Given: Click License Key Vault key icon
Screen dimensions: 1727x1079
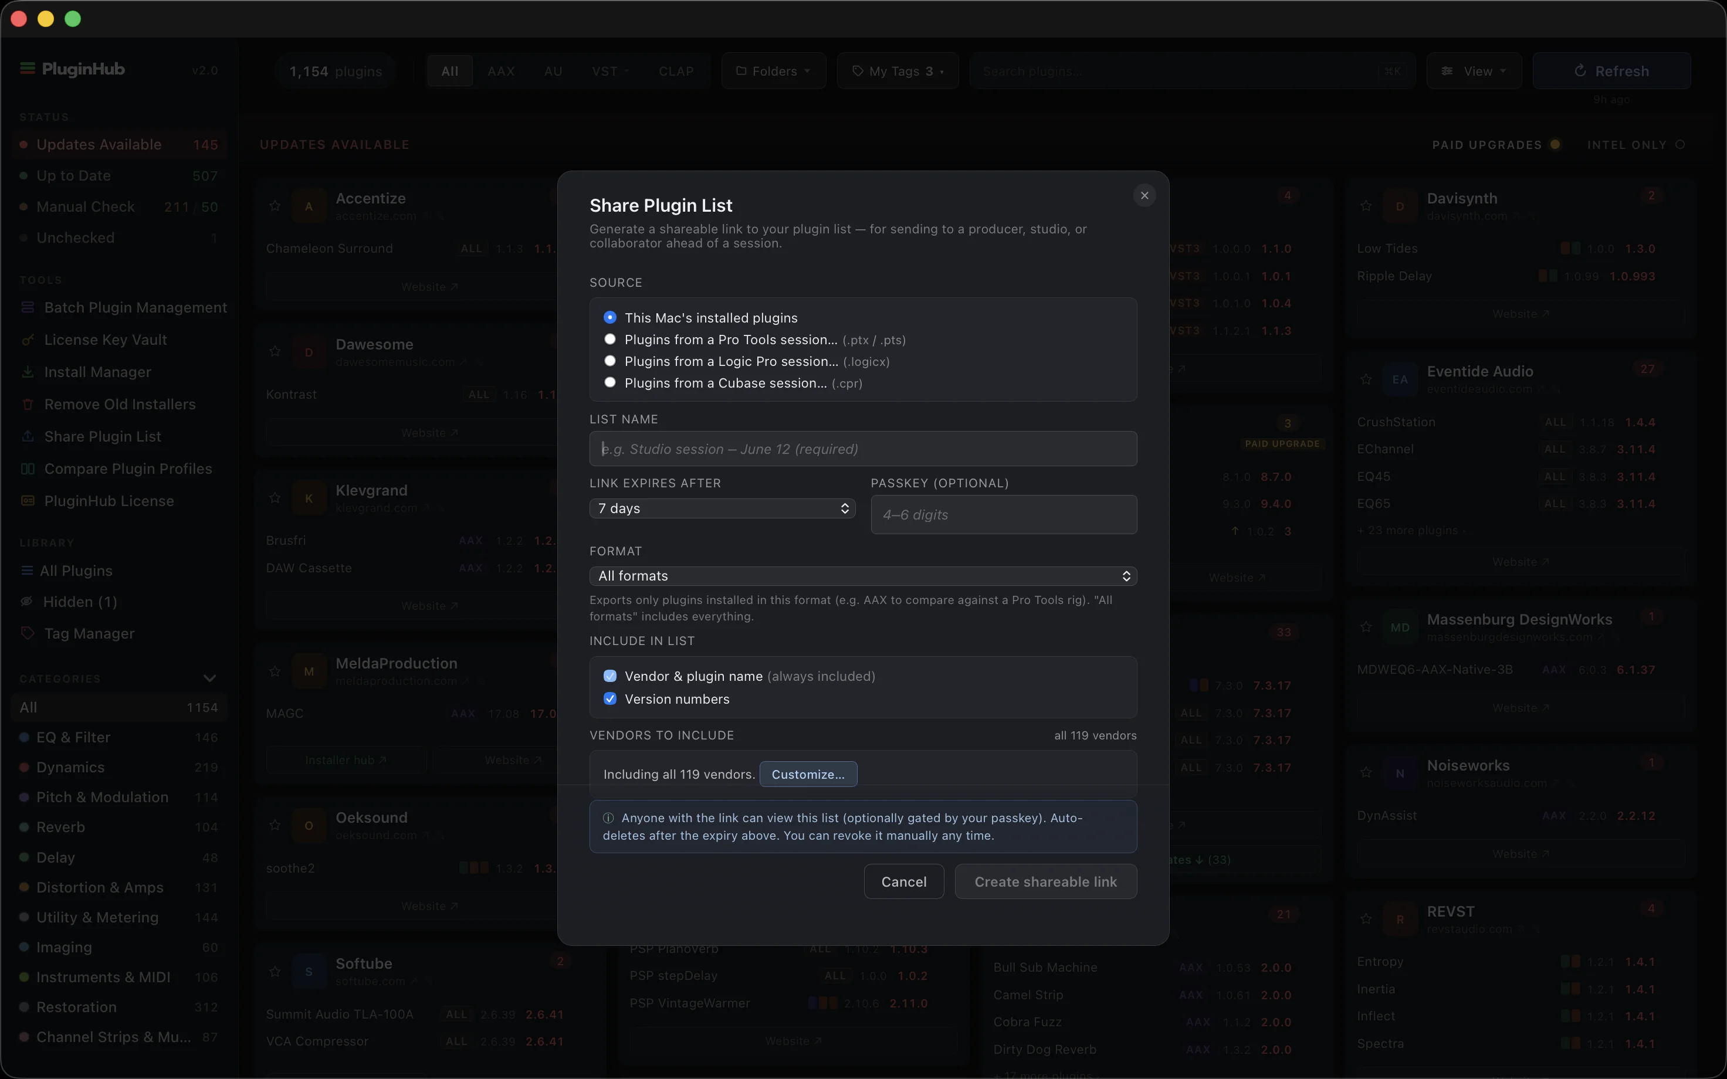Looking at the screenshot, I should 28,340.
